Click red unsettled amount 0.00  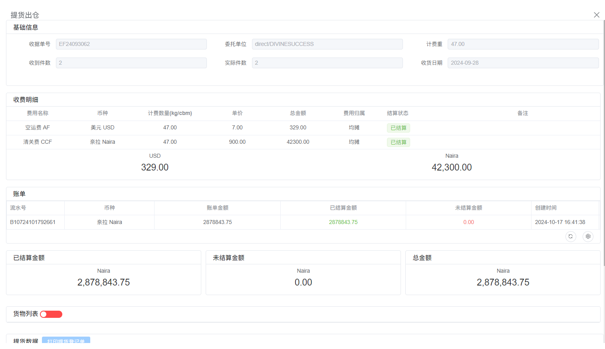[x=469, y=222]
